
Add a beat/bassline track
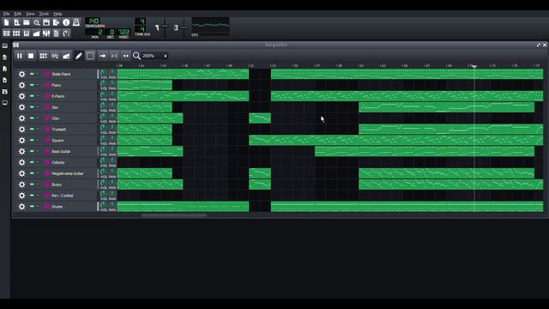pos(43,56)
